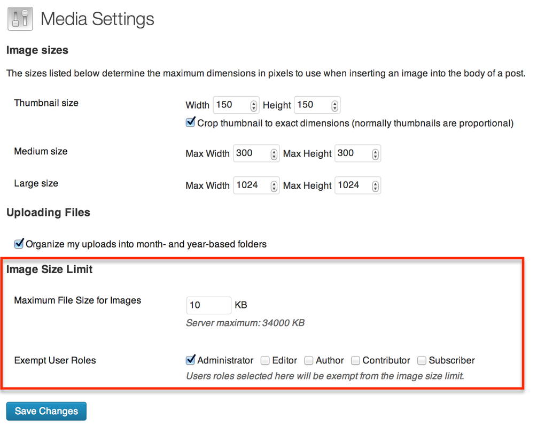Enable the Subscriber role exemption

tap(422, 360)
